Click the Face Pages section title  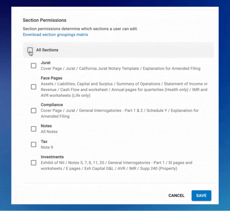[x=51, y=78]
